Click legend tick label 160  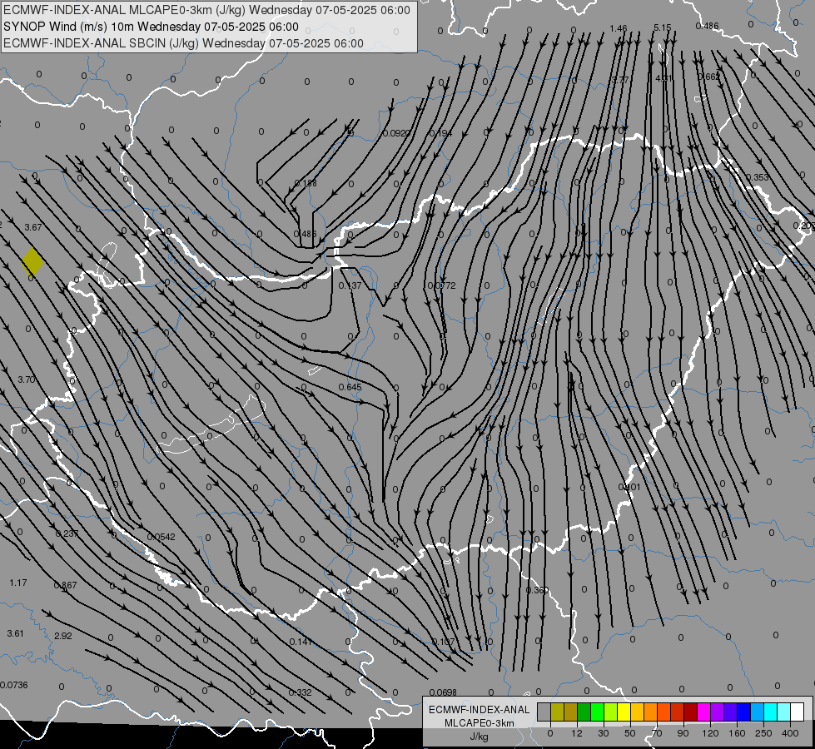point(737,733)
